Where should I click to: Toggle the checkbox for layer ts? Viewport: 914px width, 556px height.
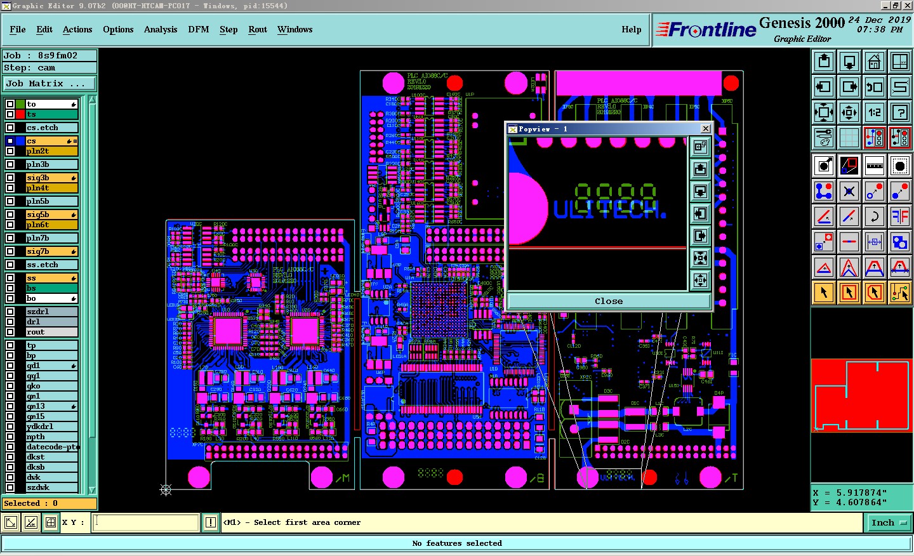(10, 114)
